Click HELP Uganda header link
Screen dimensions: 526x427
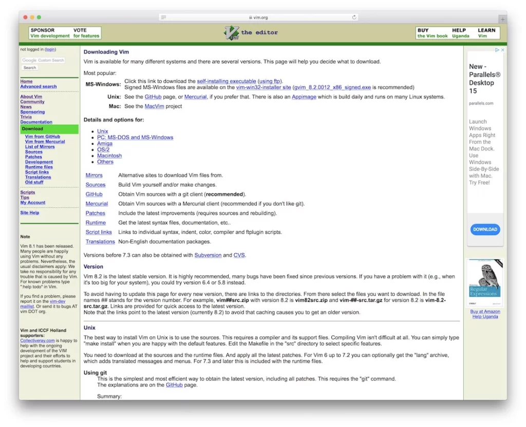[x=460, y=33]
